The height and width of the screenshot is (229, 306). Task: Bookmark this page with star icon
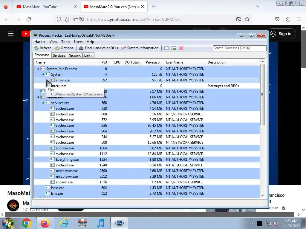coord(247,19)
